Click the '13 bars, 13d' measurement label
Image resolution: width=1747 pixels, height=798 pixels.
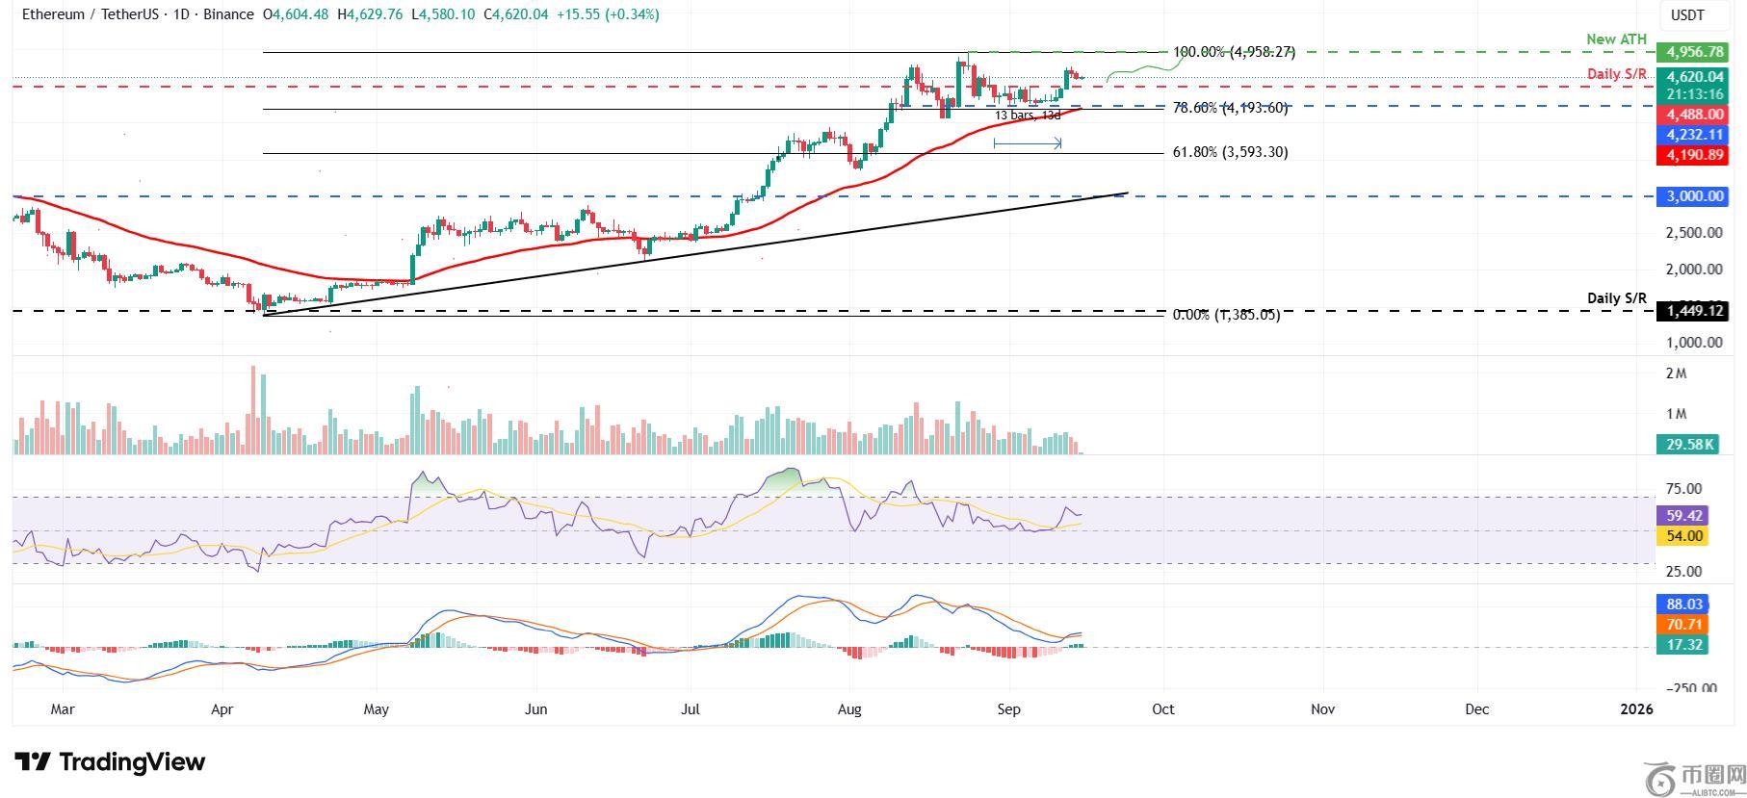tap(1027, 116)
